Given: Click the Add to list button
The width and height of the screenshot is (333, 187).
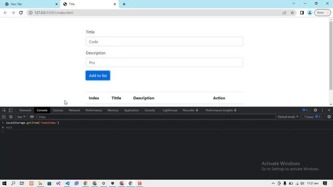Looking at the screenshot, I should pyautogui.click(x=98, y=75).
